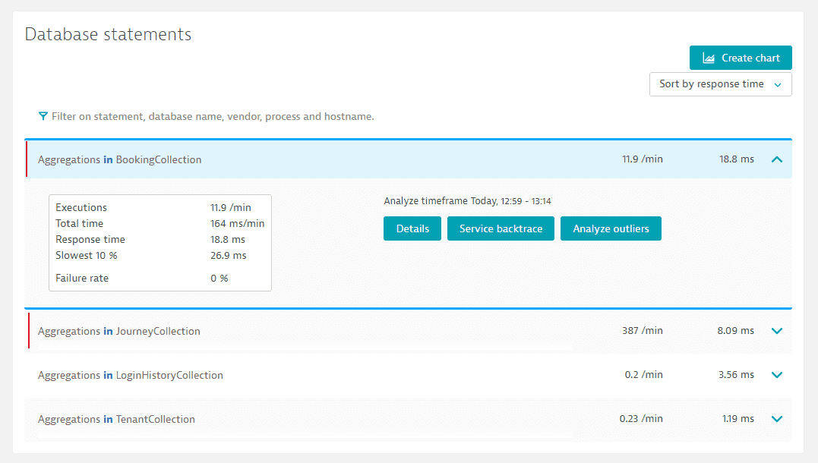Click the filter statement input field
The height and width of the screenshot is (463, 818).
(x=213, y=116)
